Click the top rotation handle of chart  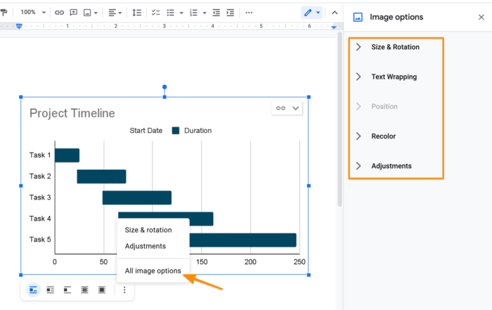click(164, 88)
